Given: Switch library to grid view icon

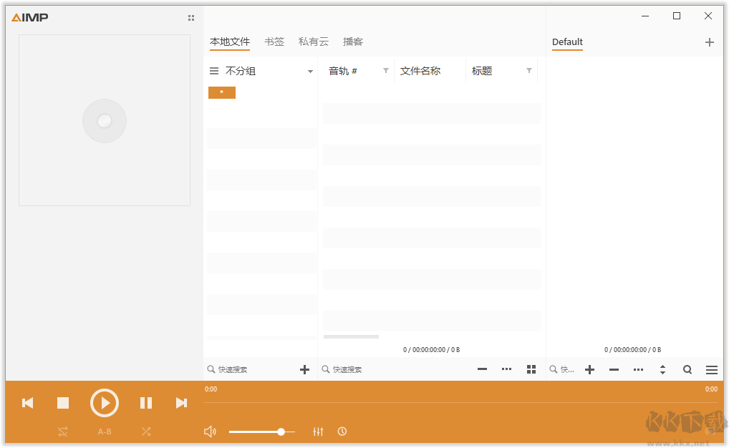Looking at the screenshot, I should point(531,369).
